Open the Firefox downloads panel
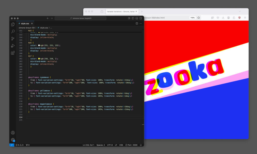The image size is (257, 154). pyautogui.click(x=223, y=18)
